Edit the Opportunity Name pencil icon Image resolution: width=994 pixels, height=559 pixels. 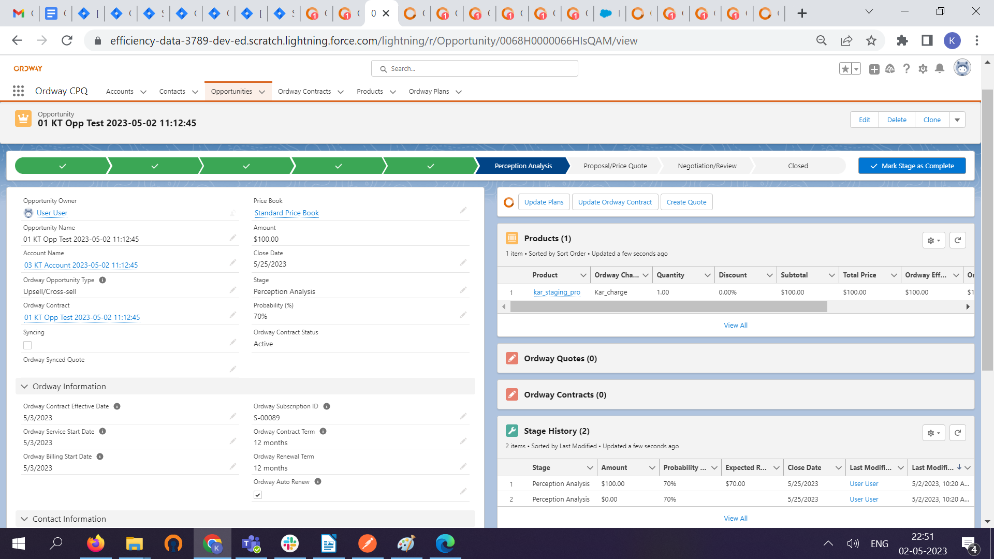pos(233,238)
